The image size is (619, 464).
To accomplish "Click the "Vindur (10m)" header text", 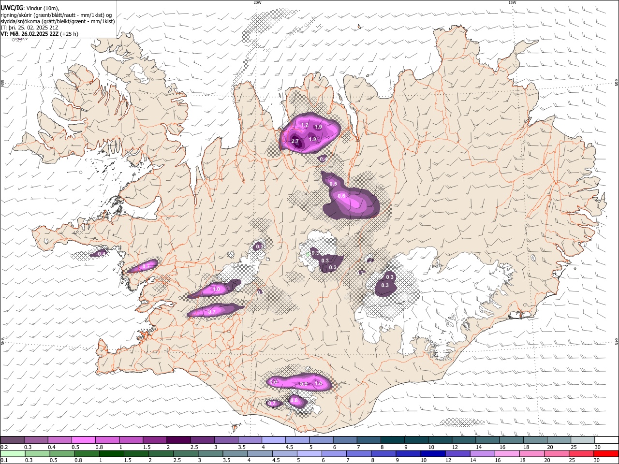I will click(x=43, y=8).
